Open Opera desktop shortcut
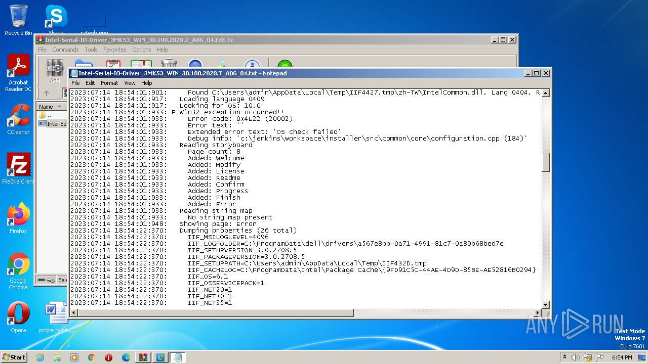 point(18,317)
